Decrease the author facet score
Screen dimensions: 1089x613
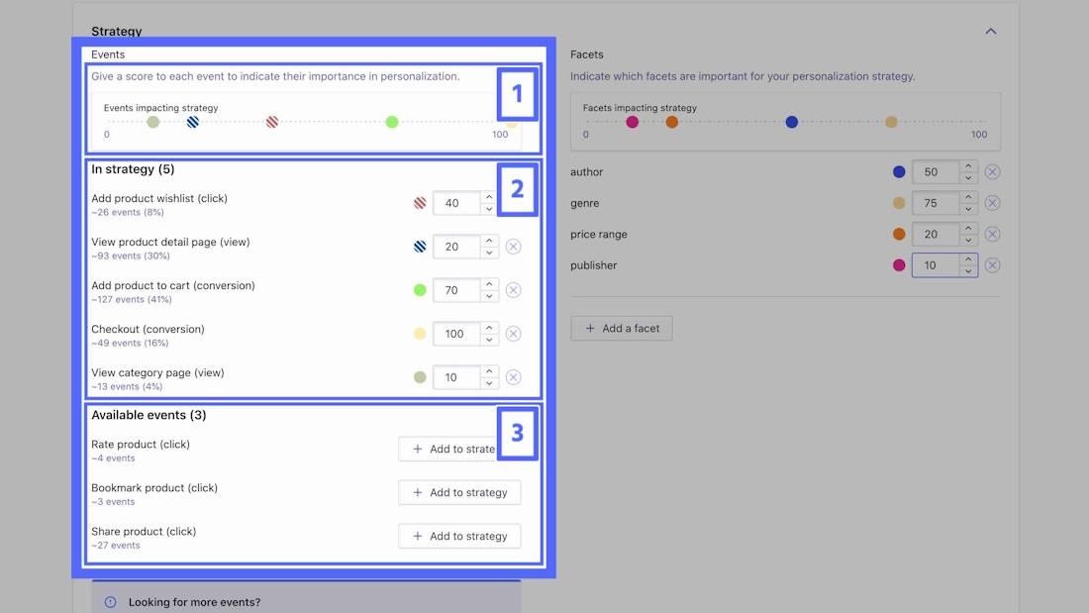[x=968, y=178]
